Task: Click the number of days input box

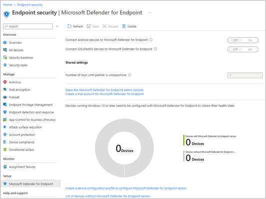Action: [x=245, y=75]
